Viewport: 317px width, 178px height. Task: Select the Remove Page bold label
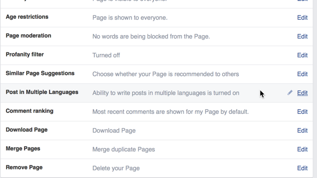point(24,167)
